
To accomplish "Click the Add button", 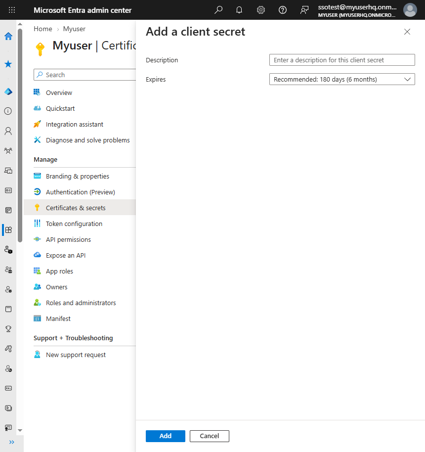I will click(x=166, y=436).
